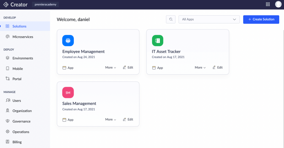Go to Environments section
The height and width of the screenshot is (148, 284).
click(x=22, y=58)
